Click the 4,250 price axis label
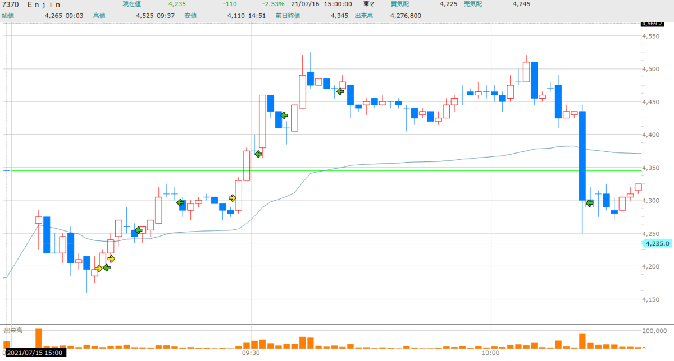674x361 pixels. click(651, 233)
